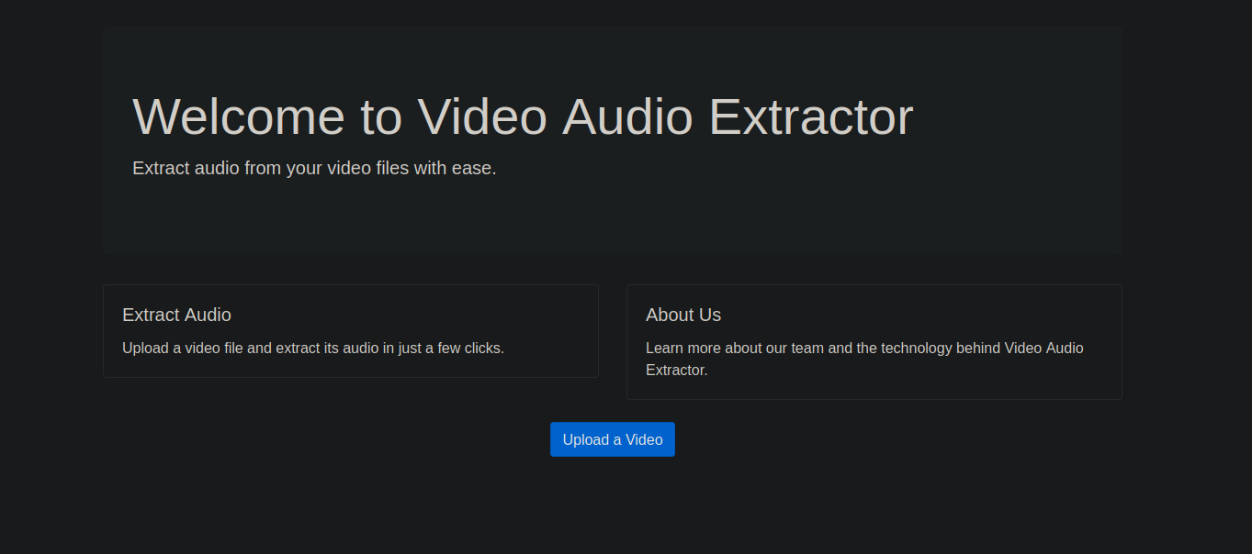1252x554 pixels.
Task: Select the subtitle about extracting audio with ease
Action: 314,168
